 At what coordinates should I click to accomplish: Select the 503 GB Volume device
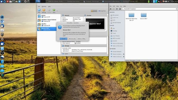pos(117,22)
